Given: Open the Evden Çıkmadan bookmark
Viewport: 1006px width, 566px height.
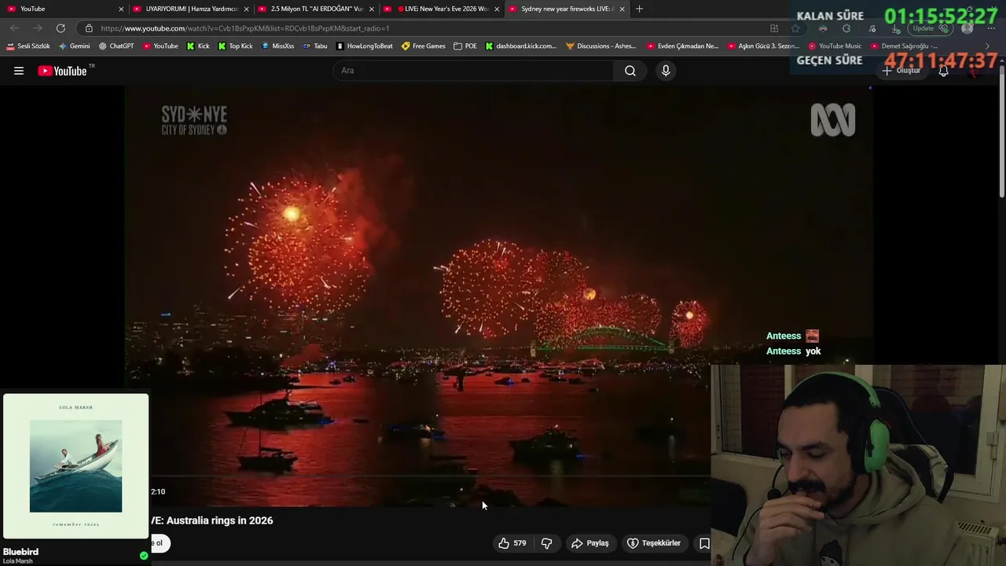Looking at the screenshot, I should point(683,46).
